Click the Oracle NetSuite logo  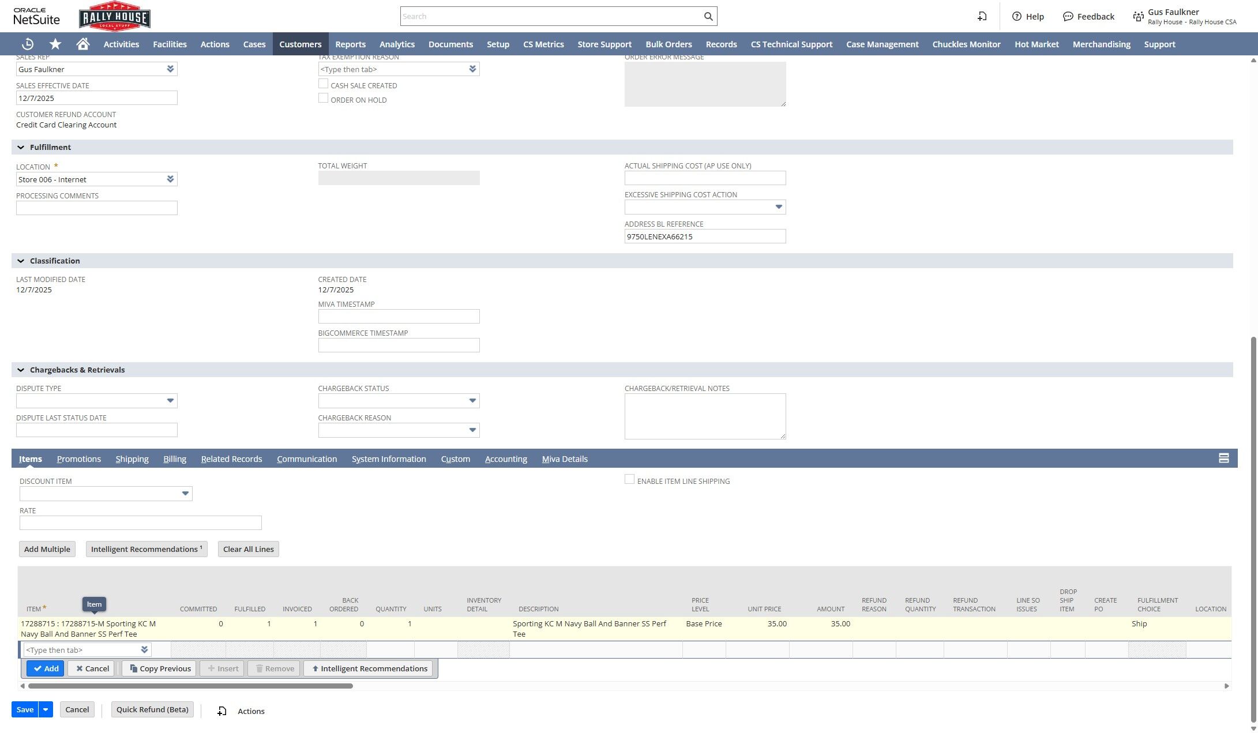coord(37,16)
